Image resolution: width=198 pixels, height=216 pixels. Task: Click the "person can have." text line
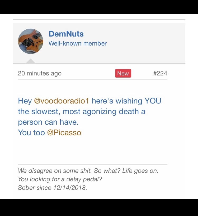click(48, 122)
